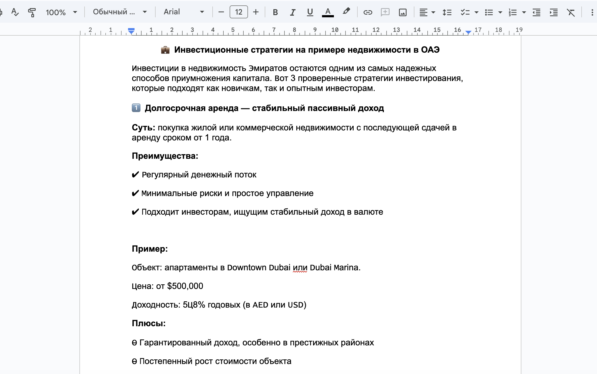Screen dimensions: 597x374
Task: Toggle italic formatting
Action: pos(293,12)
